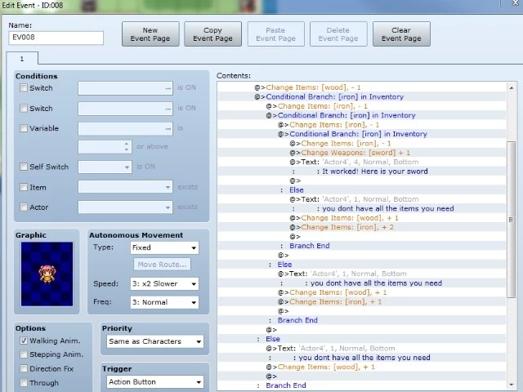523x392 pixels.
Task: Open the Priority dropdown Same as Characters
Action: tap(155, 341)
